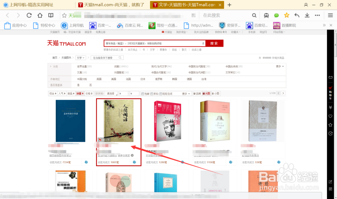Open a new tab with the plus button
The width and height of the screenshot is (337, 199).
229,5
